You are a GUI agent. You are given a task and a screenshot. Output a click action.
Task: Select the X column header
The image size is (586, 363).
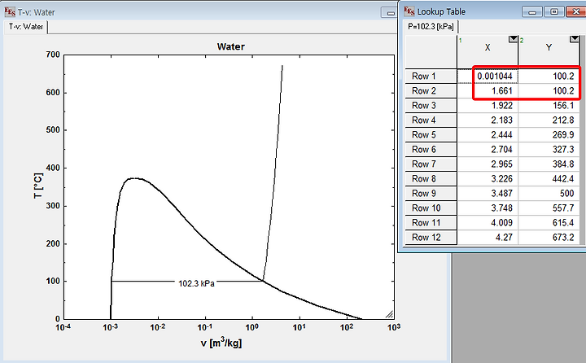(x=488, y=51)
